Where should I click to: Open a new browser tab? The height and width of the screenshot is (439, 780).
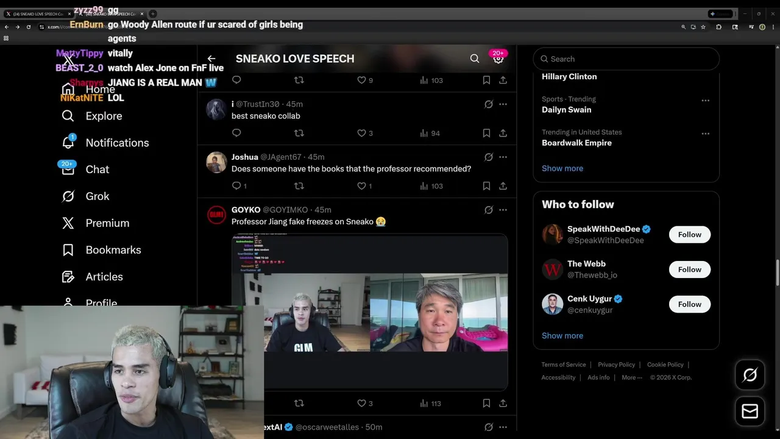click(152, 13)
